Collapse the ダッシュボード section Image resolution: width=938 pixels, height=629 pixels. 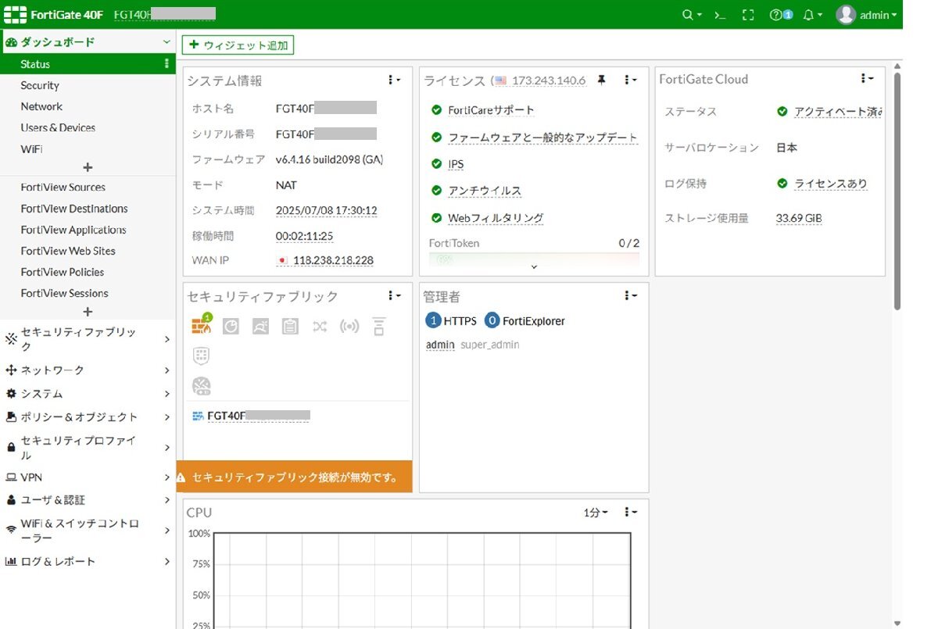click(166, 42)
